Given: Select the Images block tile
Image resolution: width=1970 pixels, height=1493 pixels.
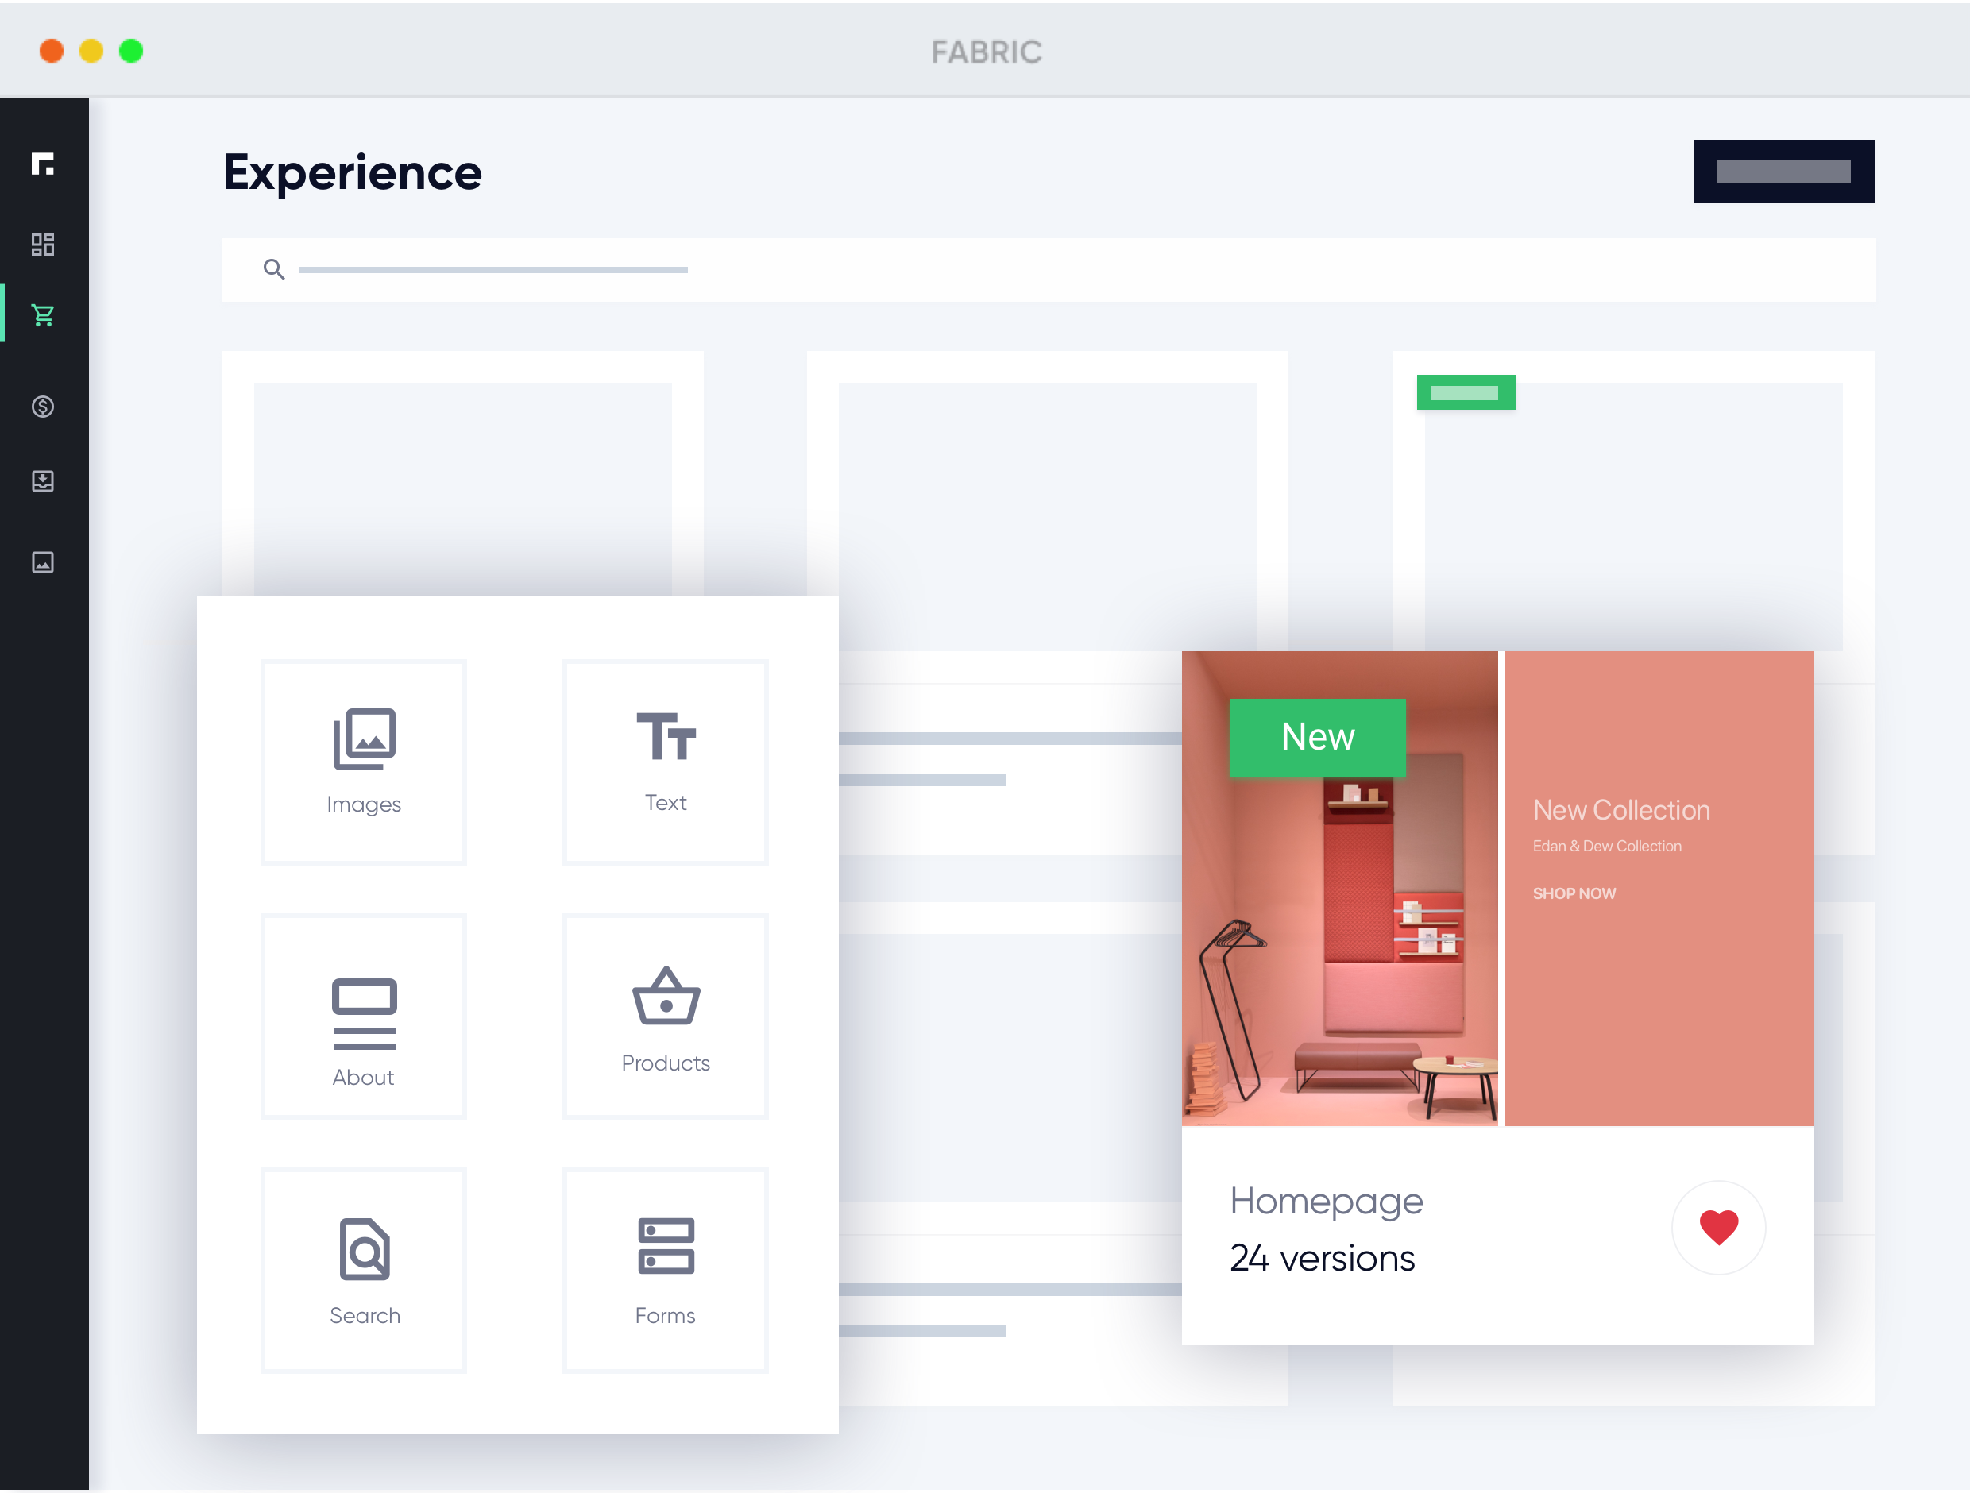Looking at the screenshot, I should [363, 762].
